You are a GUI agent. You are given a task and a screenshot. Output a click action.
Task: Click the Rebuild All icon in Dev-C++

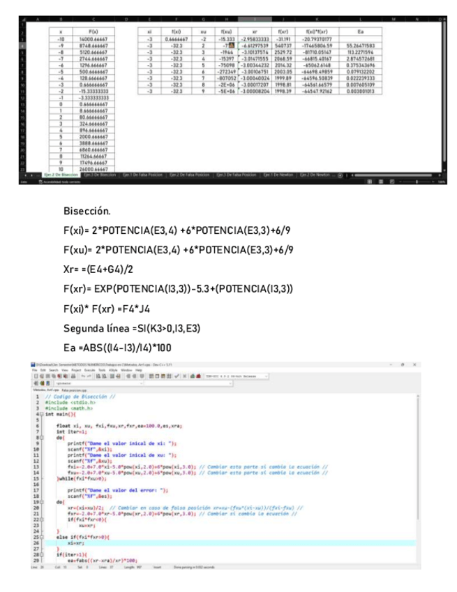click(169, 376)
